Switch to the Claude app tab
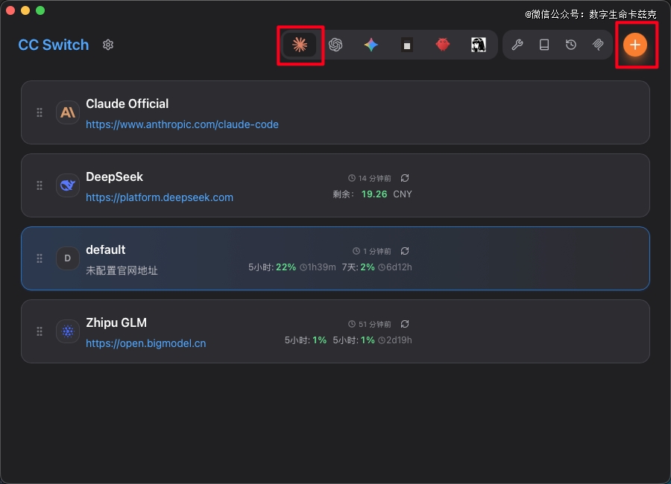 [300, 45]
